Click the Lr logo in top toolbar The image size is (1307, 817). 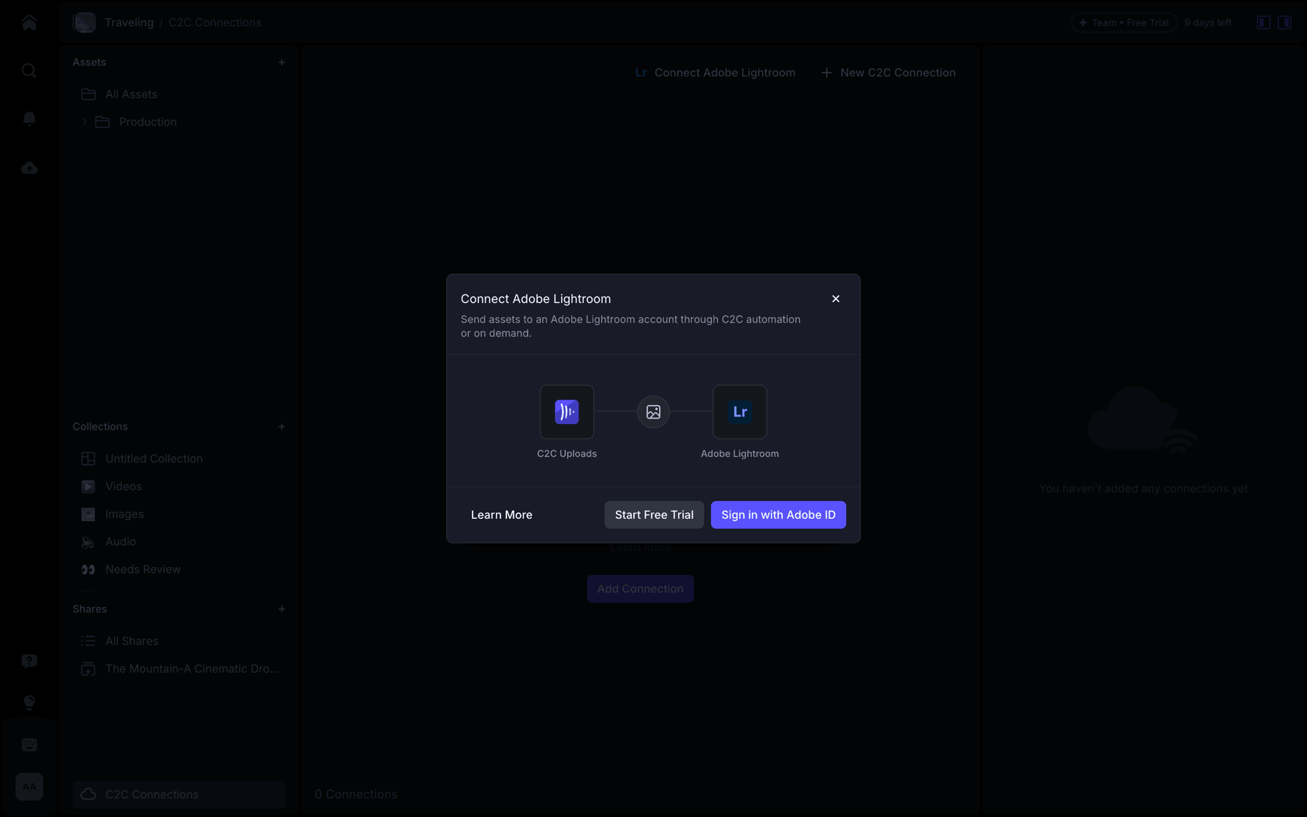point(641,72)
